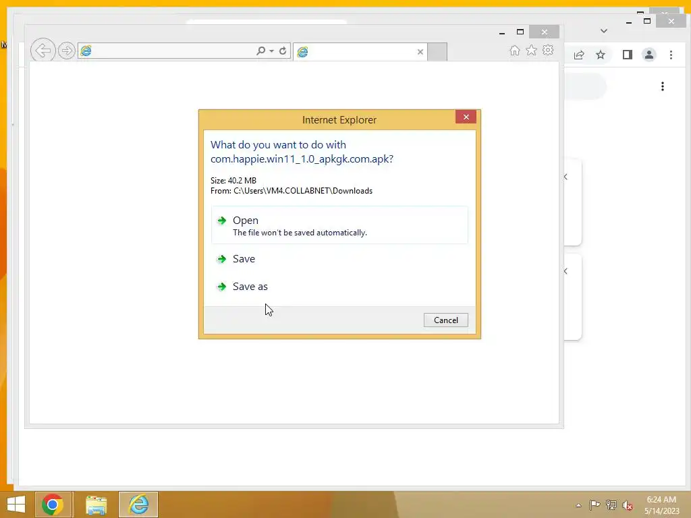Bookmark the page with Chrome star icon

point(600,55)
